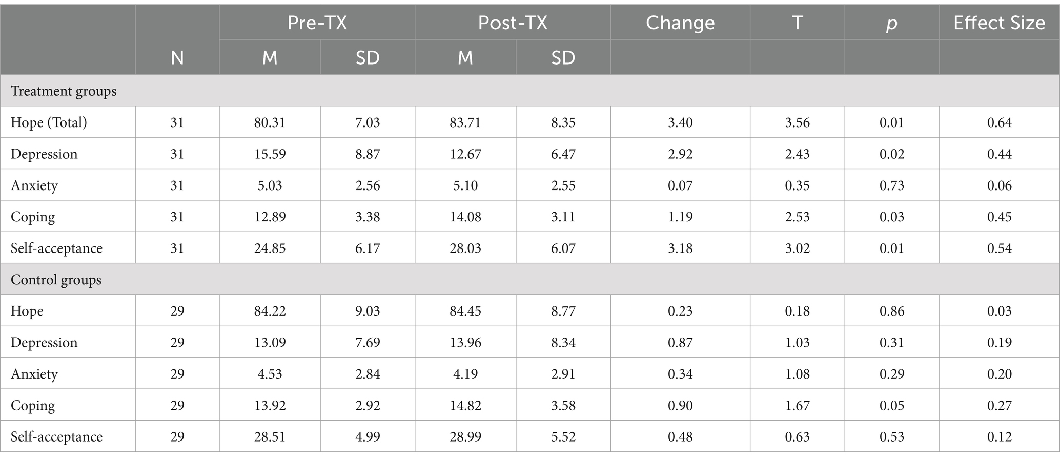Select the Control groups section row

click(530, 280)
